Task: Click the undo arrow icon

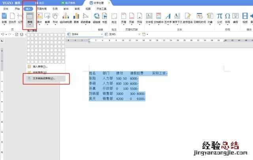Action: click(x=3, y=34)
